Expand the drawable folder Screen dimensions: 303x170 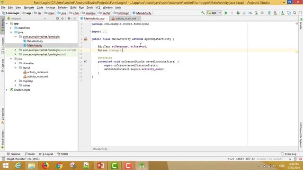(15, 63)
